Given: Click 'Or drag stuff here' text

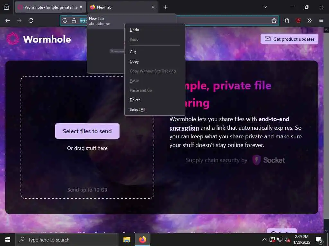Looking at the screenshot, I should tap(87, 148).
